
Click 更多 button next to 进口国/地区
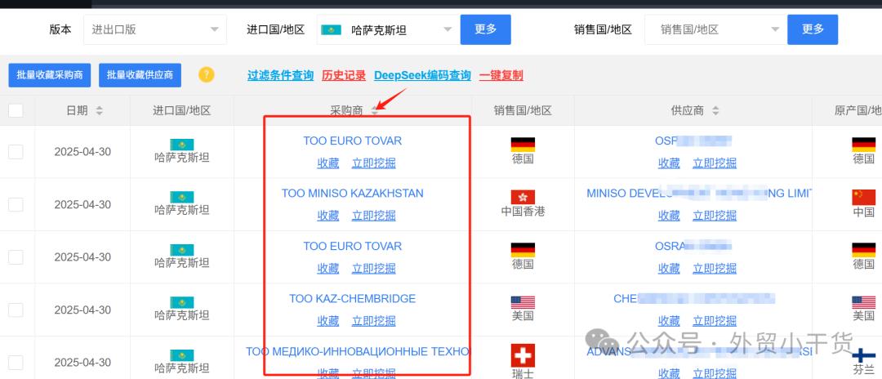(485, 29)
